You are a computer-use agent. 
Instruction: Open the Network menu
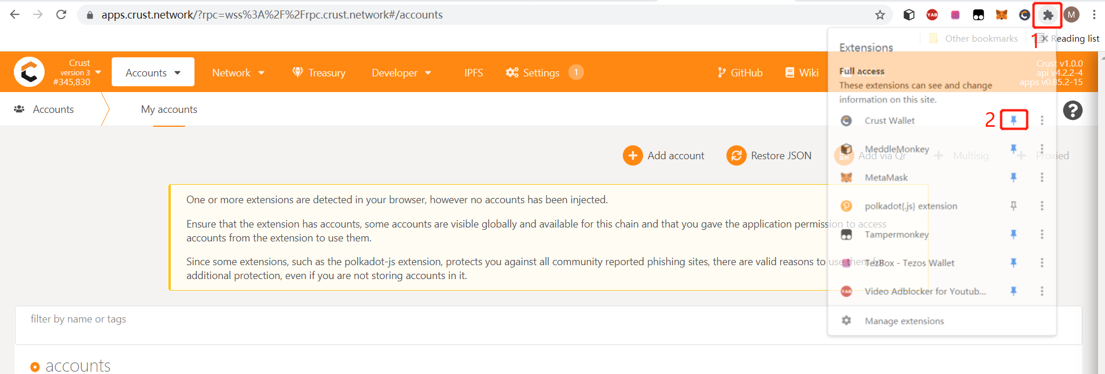238,72
